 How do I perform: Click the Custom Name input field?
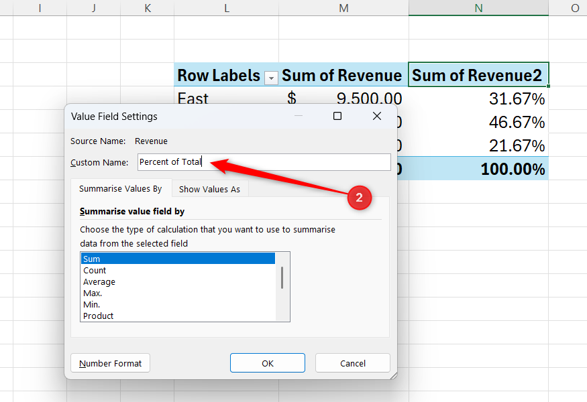264,162
